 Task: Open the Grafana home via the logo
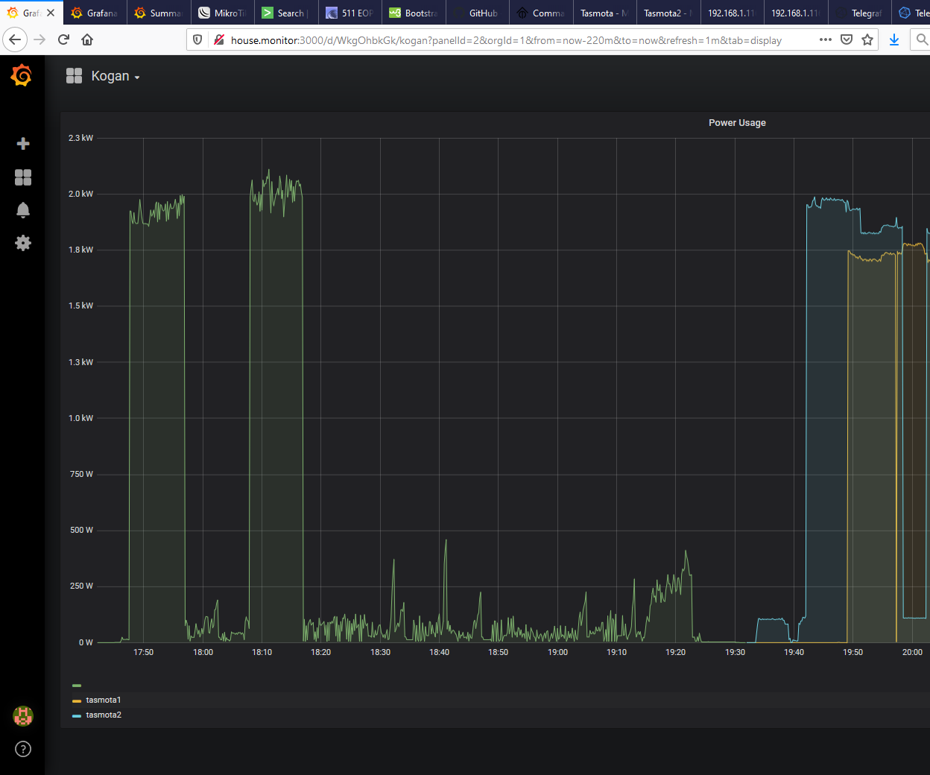pos(22,75)
